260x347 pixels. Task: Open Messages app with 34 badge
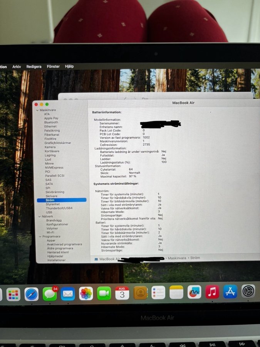coord(50,294)
